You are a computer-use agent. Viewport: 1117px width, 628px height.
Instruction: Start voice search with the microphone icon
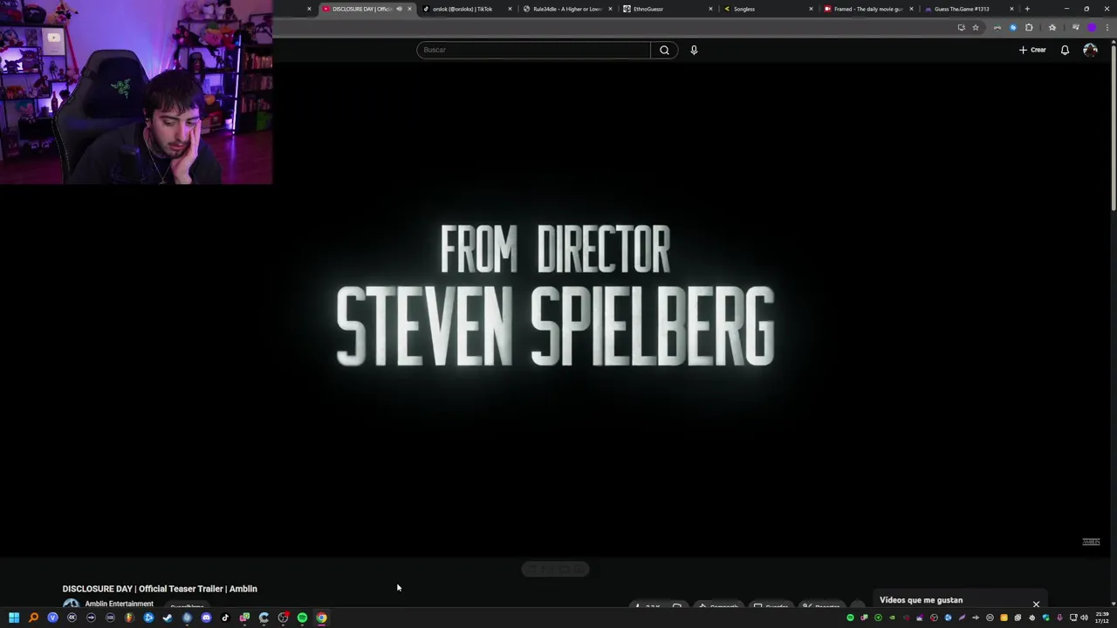point(694,50)
